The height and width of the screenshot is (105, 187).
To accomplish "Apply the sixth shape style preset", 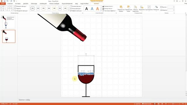I will pos(60,8).
